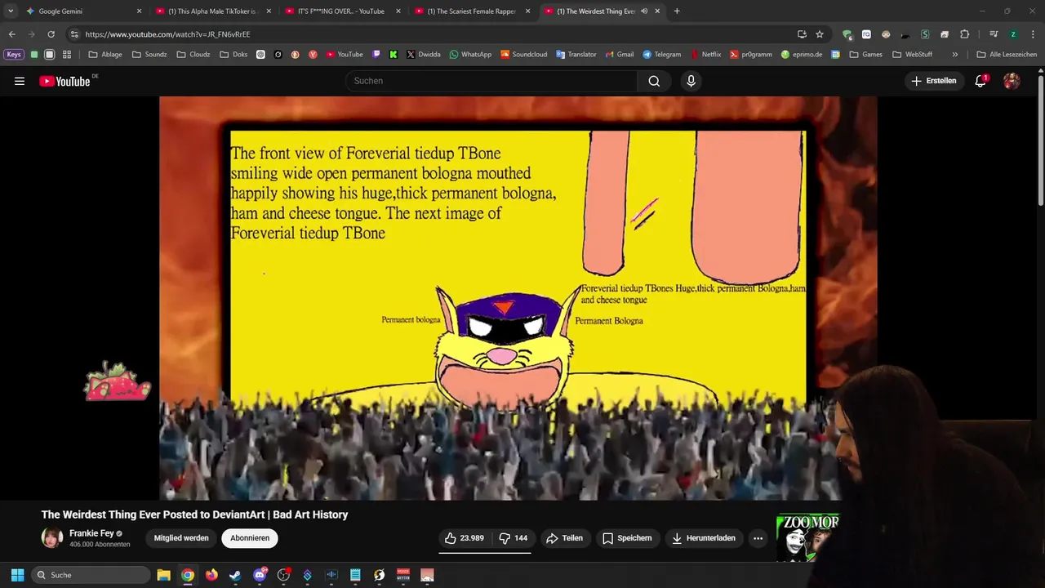Subscribe via the Abonnieren button
This screenshot has width=1045, height=588.
[x=250, y=538]
